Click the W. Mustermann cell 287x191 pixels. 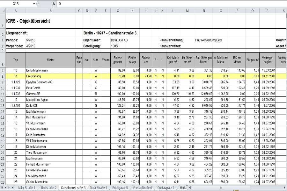point(50,123)
